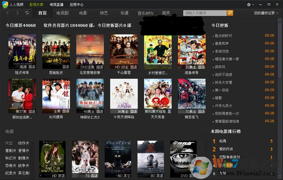
Task: Go forward with the right arrow
Action: pyautogui.click(x=17, y=13)
